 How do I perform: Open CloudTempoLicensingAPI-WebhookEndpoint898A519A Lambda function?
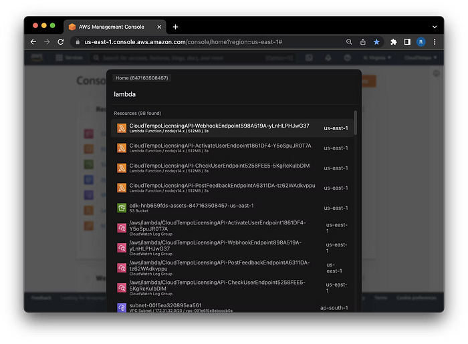(232, 128)
